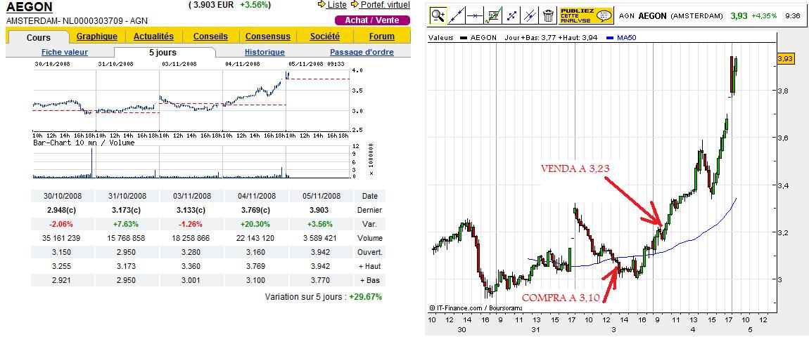Switch to the Graphique tab
This screenshot has height=337, width=809.
pos(97,37)
